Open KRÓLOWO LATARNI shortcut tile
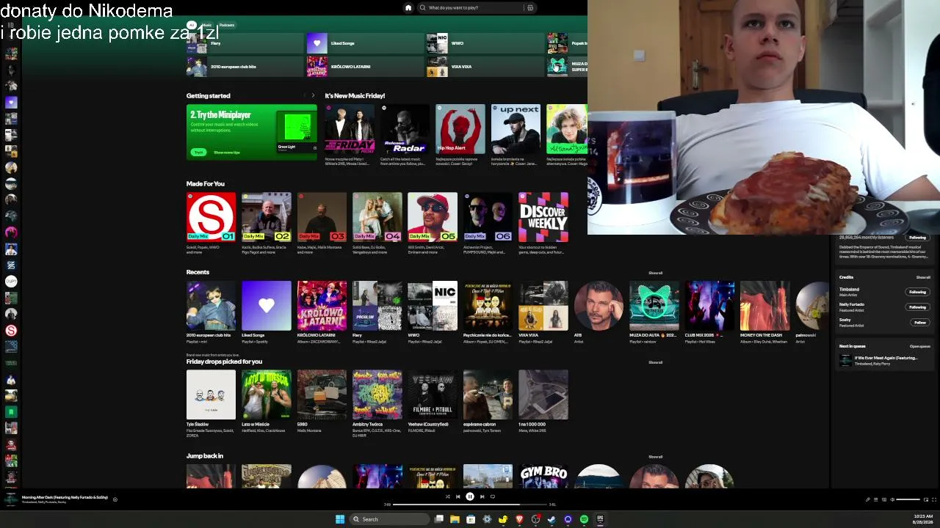This screenshot has width=940, height=528. 364,67
